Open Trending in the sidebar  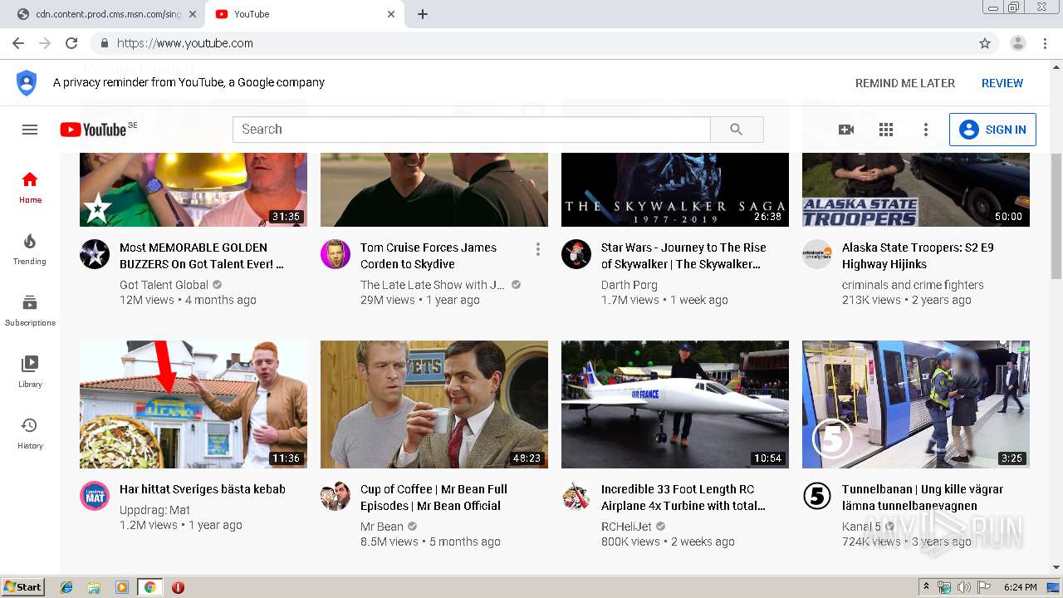(x=30, y=248)
